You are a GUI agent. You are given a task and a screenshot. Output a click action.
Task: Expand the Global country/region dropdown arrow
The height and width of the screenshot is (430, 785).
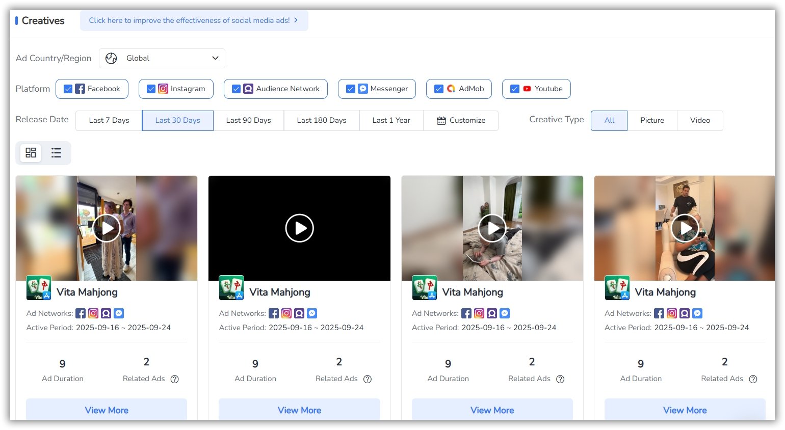click(215, 58)
